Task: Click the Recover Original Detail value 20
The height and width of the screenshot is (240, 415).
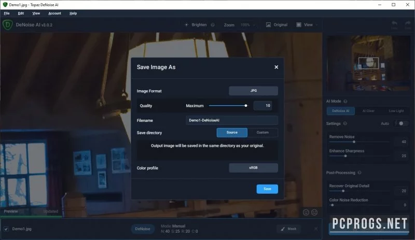Action: click(404, 191)
